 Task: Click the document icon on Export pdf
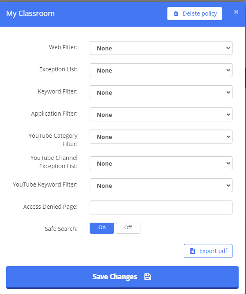click(x=193, y=251)
